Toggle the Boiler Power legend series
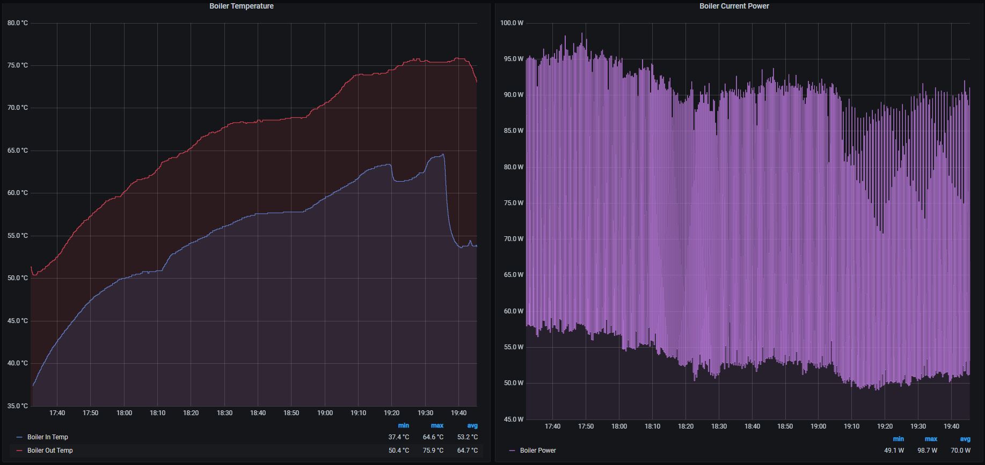The height and width of the screenshot is (465, 985). (x=538, y=451)
